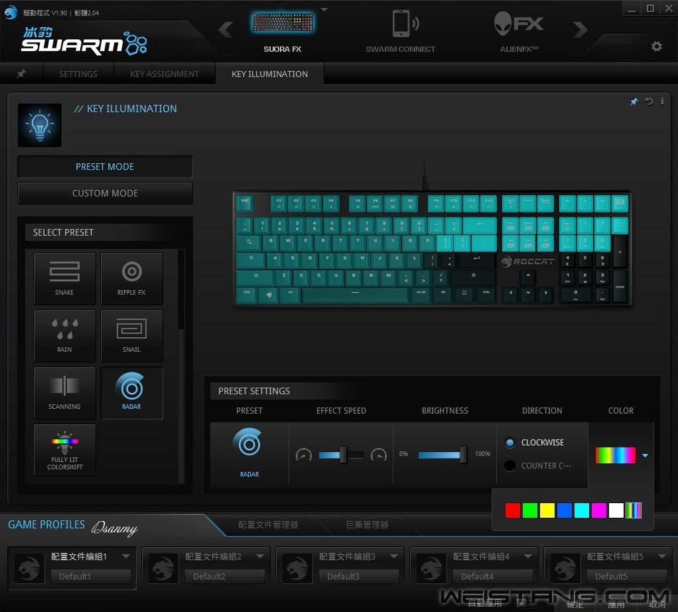Screen dimensions: 678x612
Task: Open the Suora FX keyboard device
Action: pos(283,31)
